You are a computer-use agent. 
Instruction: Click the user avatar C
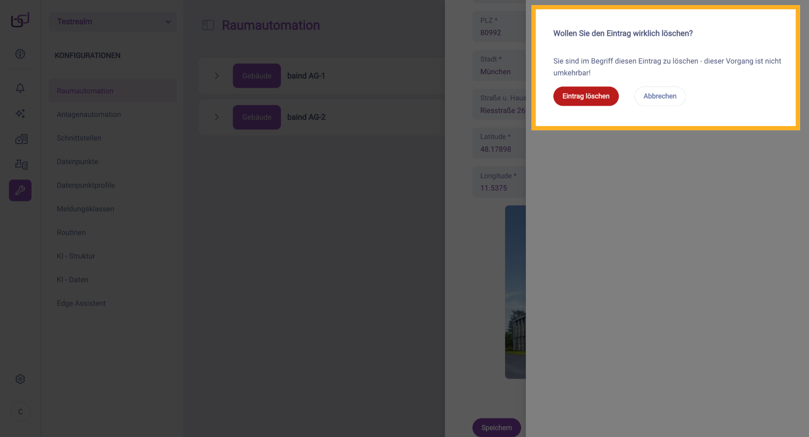(x=20, y=412)
